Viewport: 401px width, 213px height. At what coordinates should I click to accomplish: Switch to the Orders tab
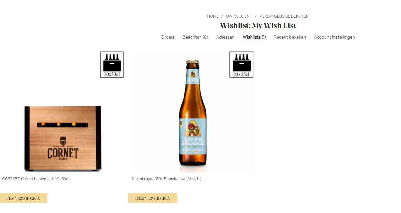[x=167, y=37]
